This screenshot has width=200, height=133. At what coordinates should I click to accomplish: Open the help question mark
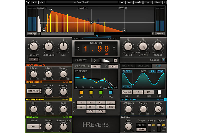[165, 2]
